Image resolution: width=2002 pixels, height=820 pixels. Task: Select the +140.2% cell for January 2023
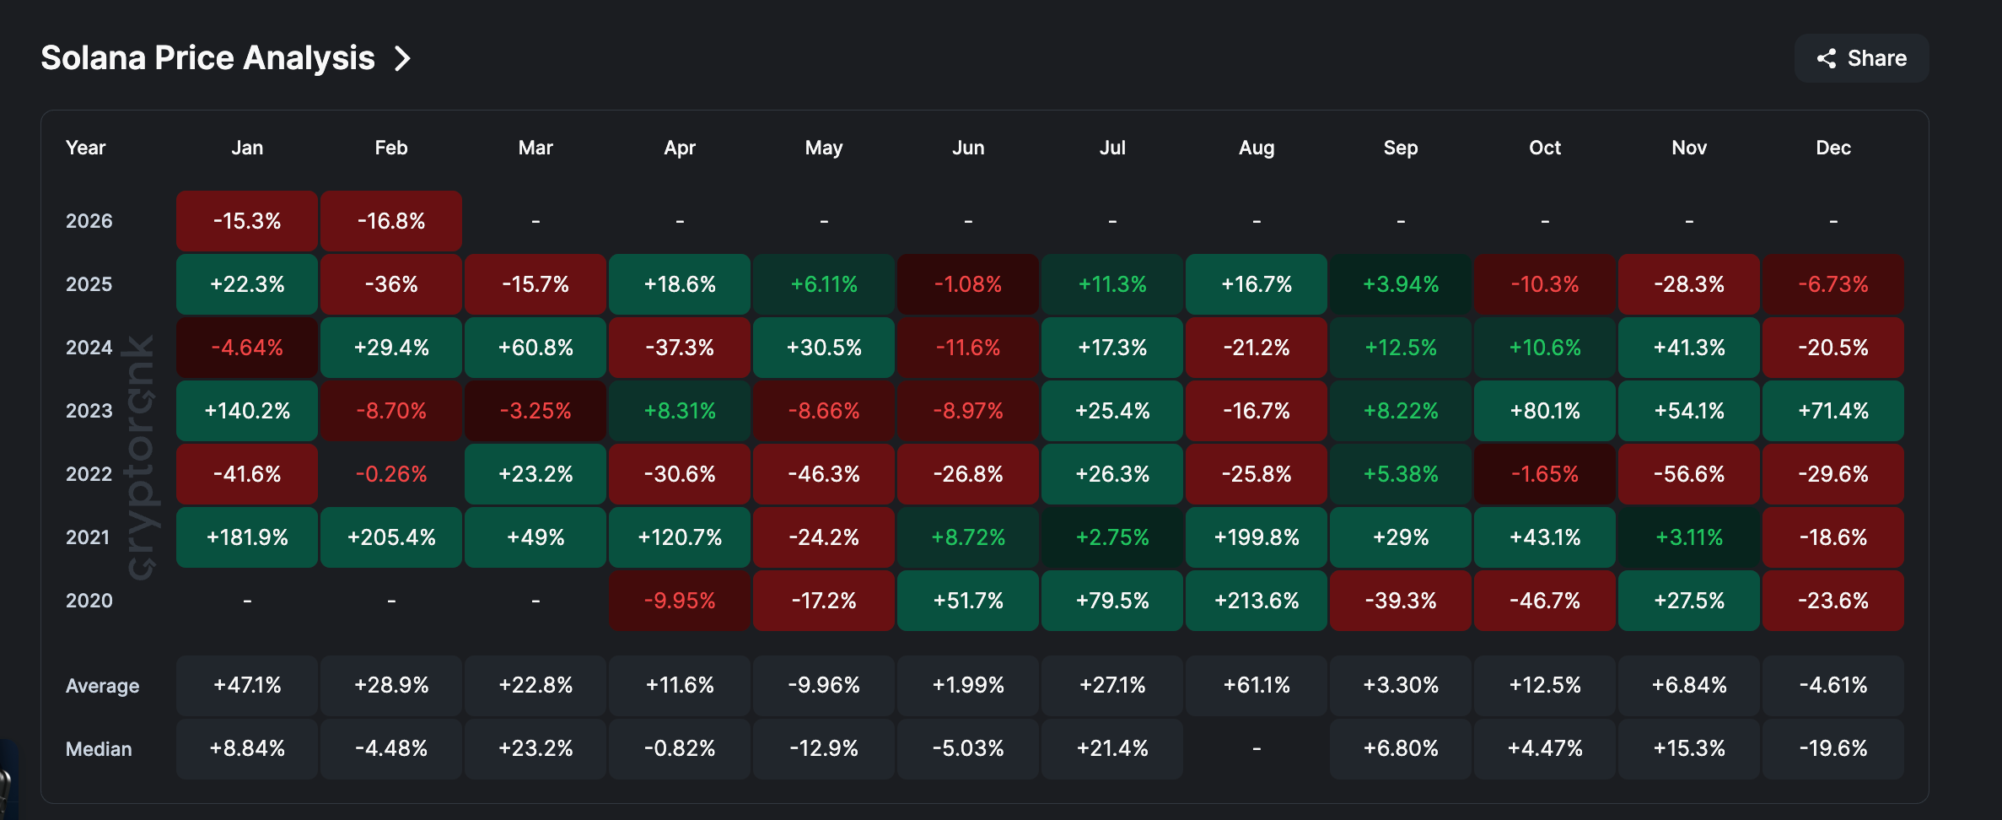(x=246, y=411)
